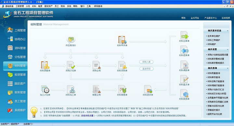Open the 员工 menu
234x126 pixels.
(x=57, y=6)
